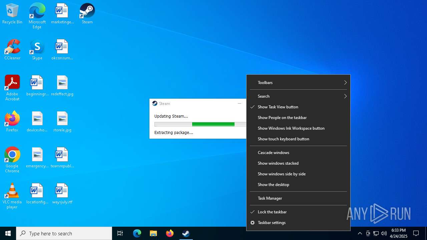Viewport: 427px width, 240px height.
Task: Open the Action Center notifications icon
Action: coord(416,233)
